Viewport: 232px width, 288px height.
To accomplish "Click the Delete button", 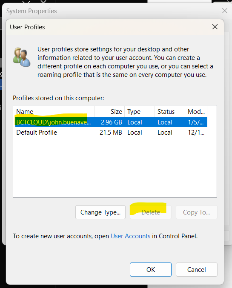I will coord(151,212).
